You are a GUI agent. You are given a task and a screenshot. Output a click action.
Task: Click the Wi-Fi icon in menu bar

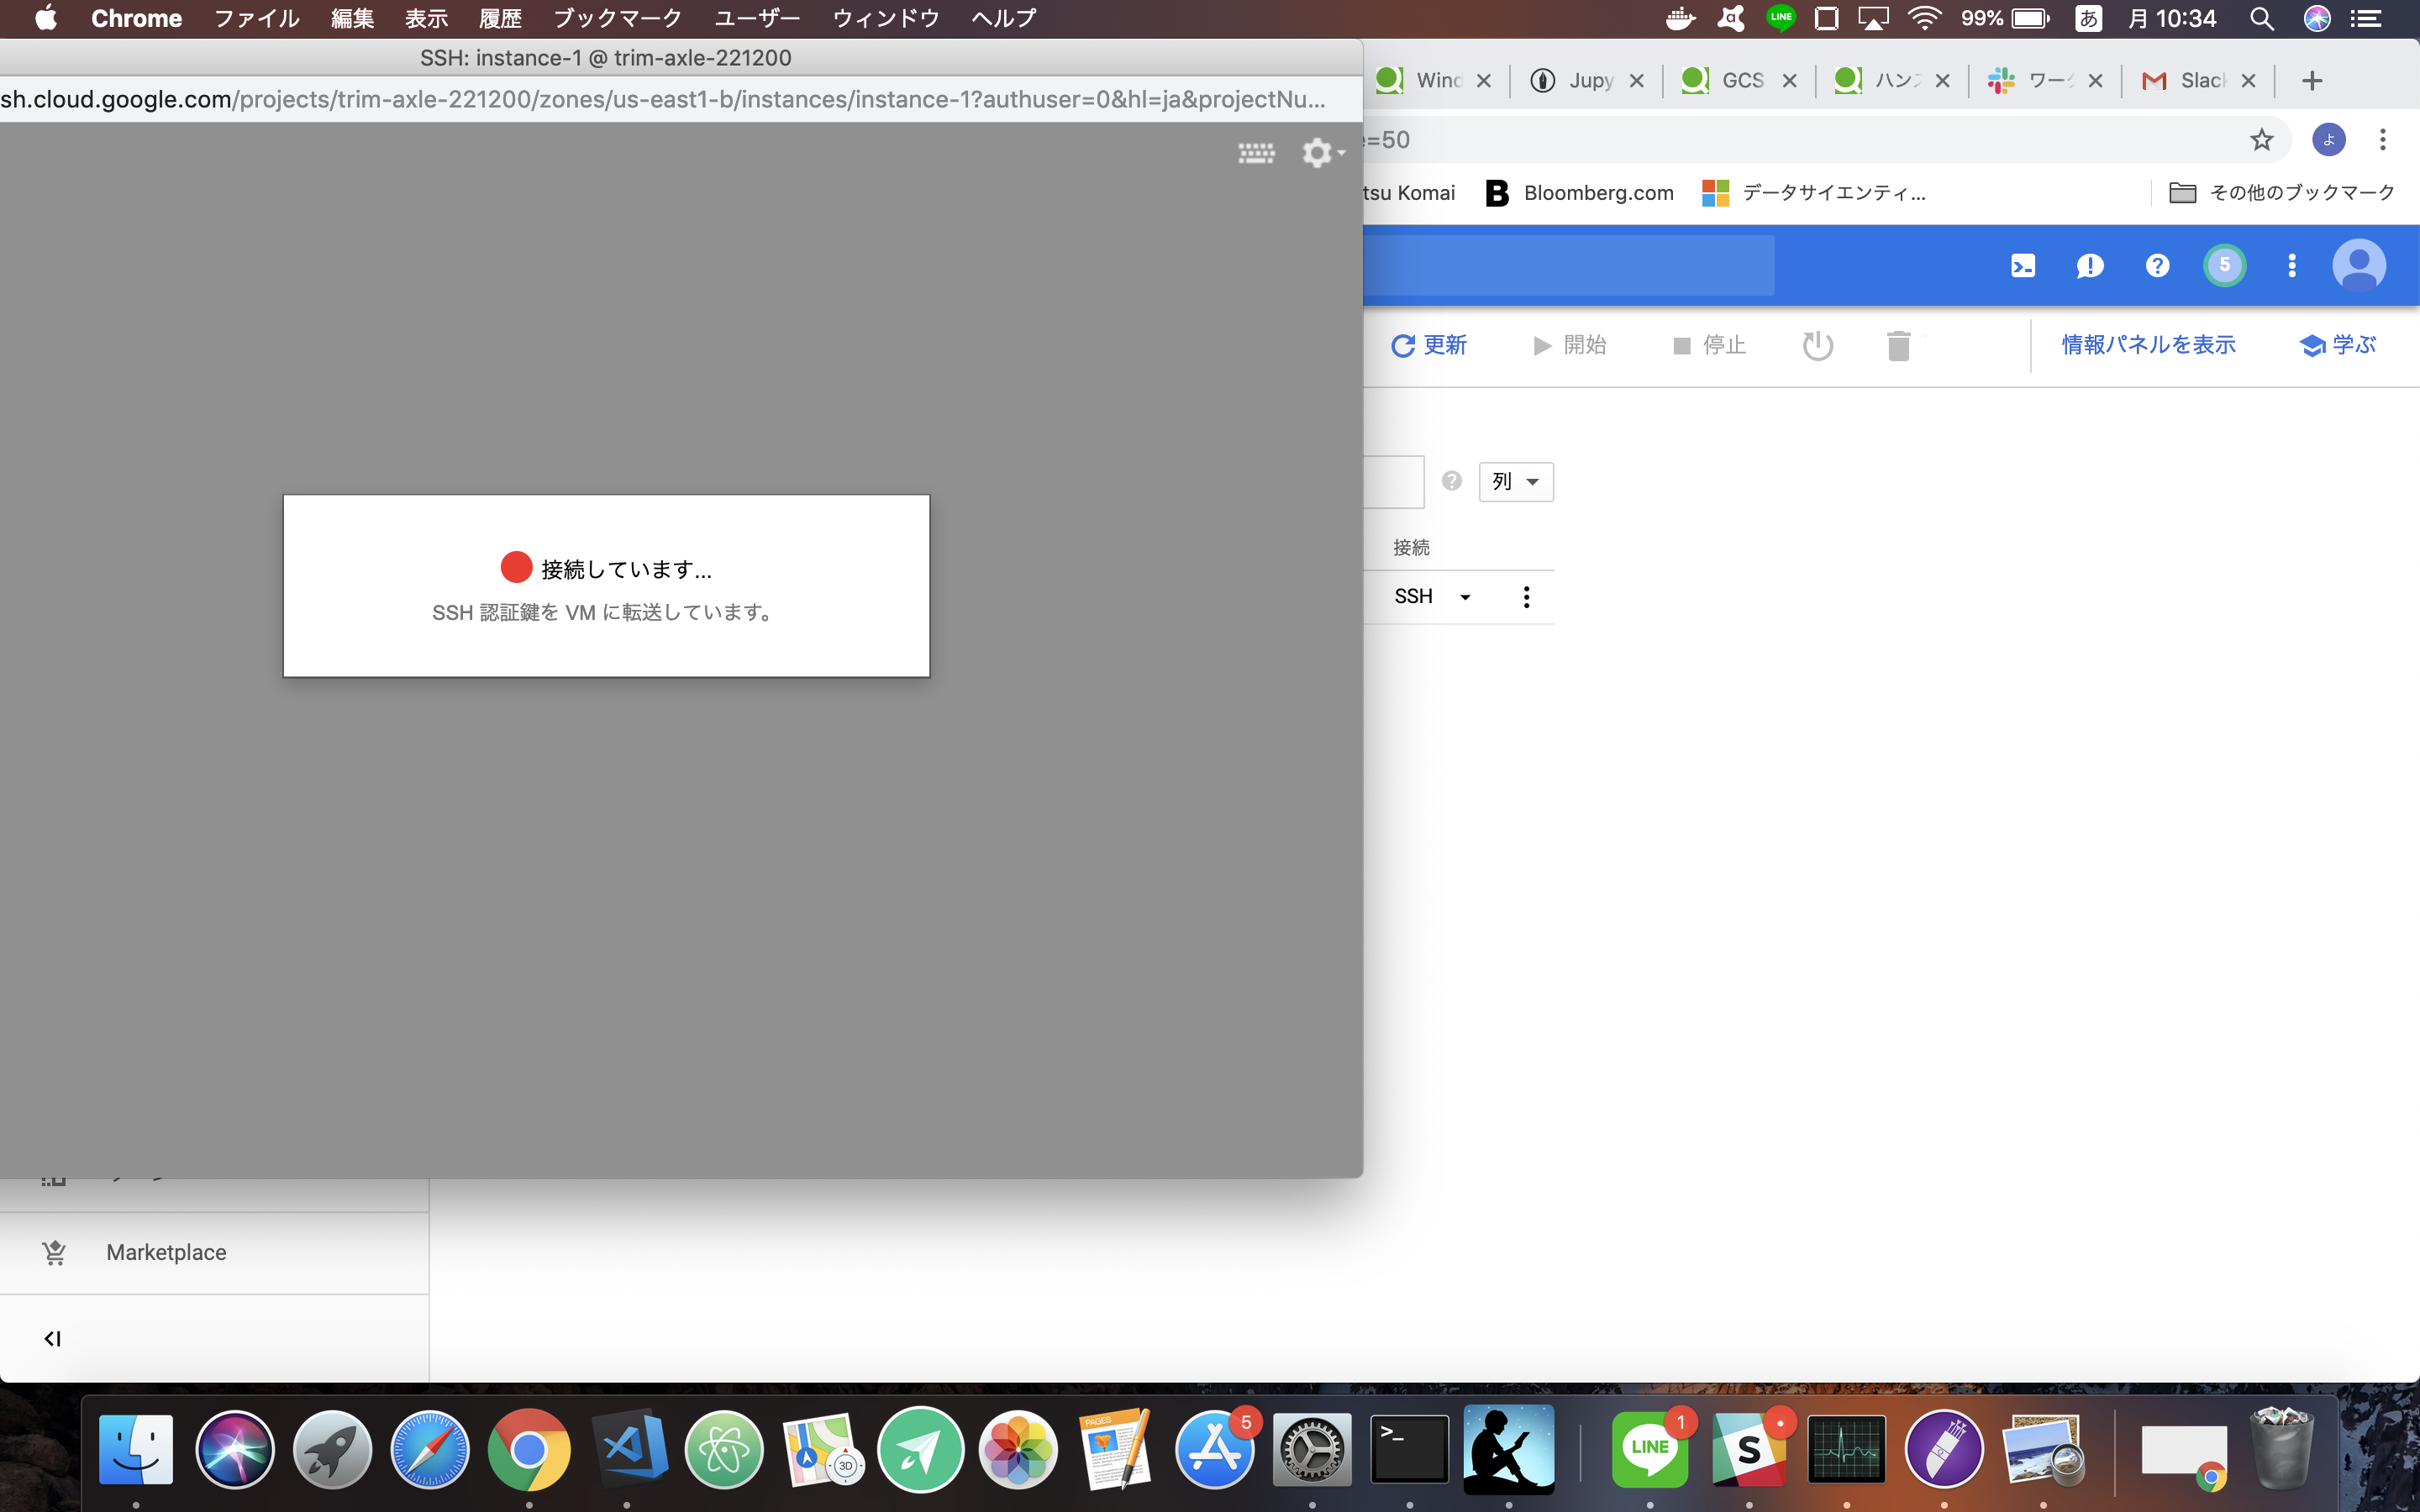point(1925,18)
